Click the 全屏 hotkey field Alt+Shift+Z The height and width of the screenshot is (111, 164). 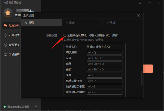point(105,58)
